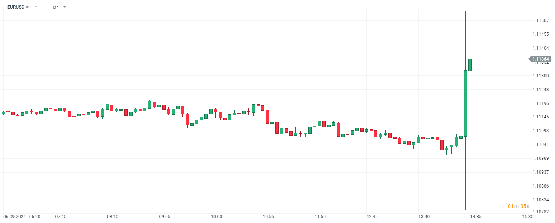Click the EURUSD instrument name

coord(16,7)
